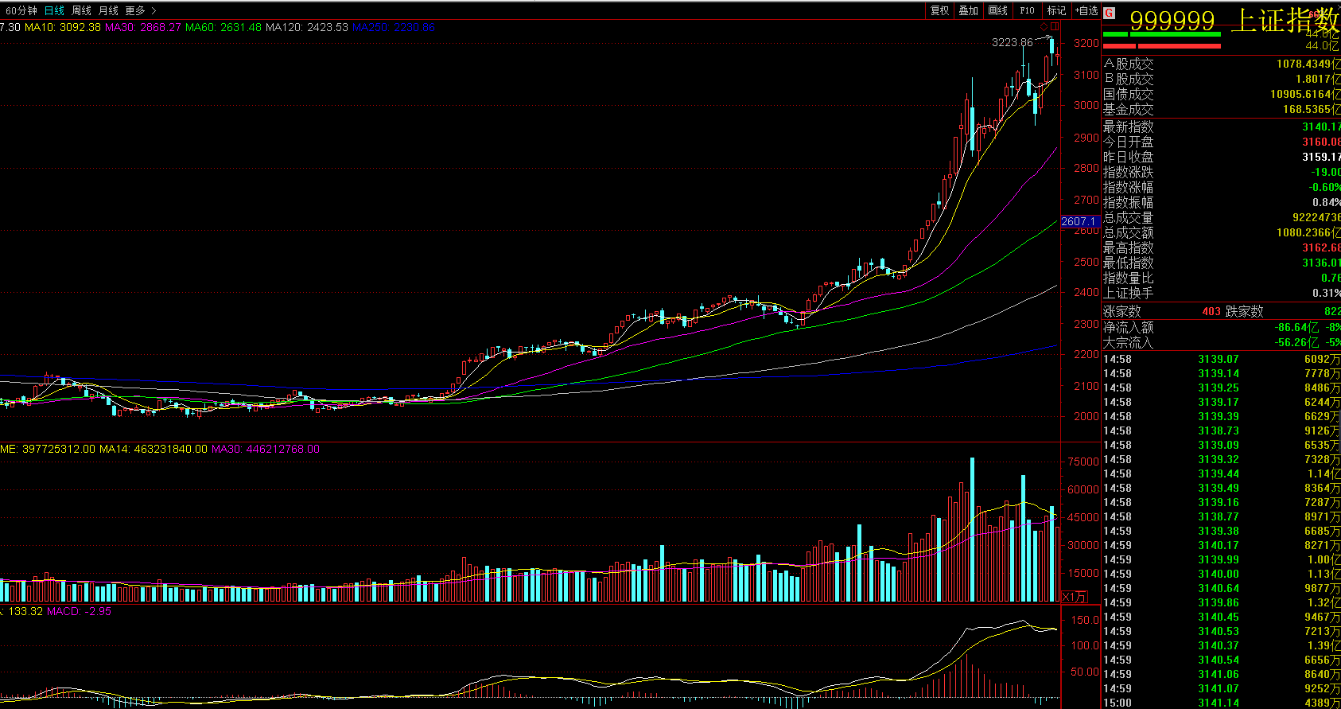Screen dimensions: 1341x709
Task: Select the MA30: 2868.27 indicator label
Action: pyautogui.click(x=143, y=27)
